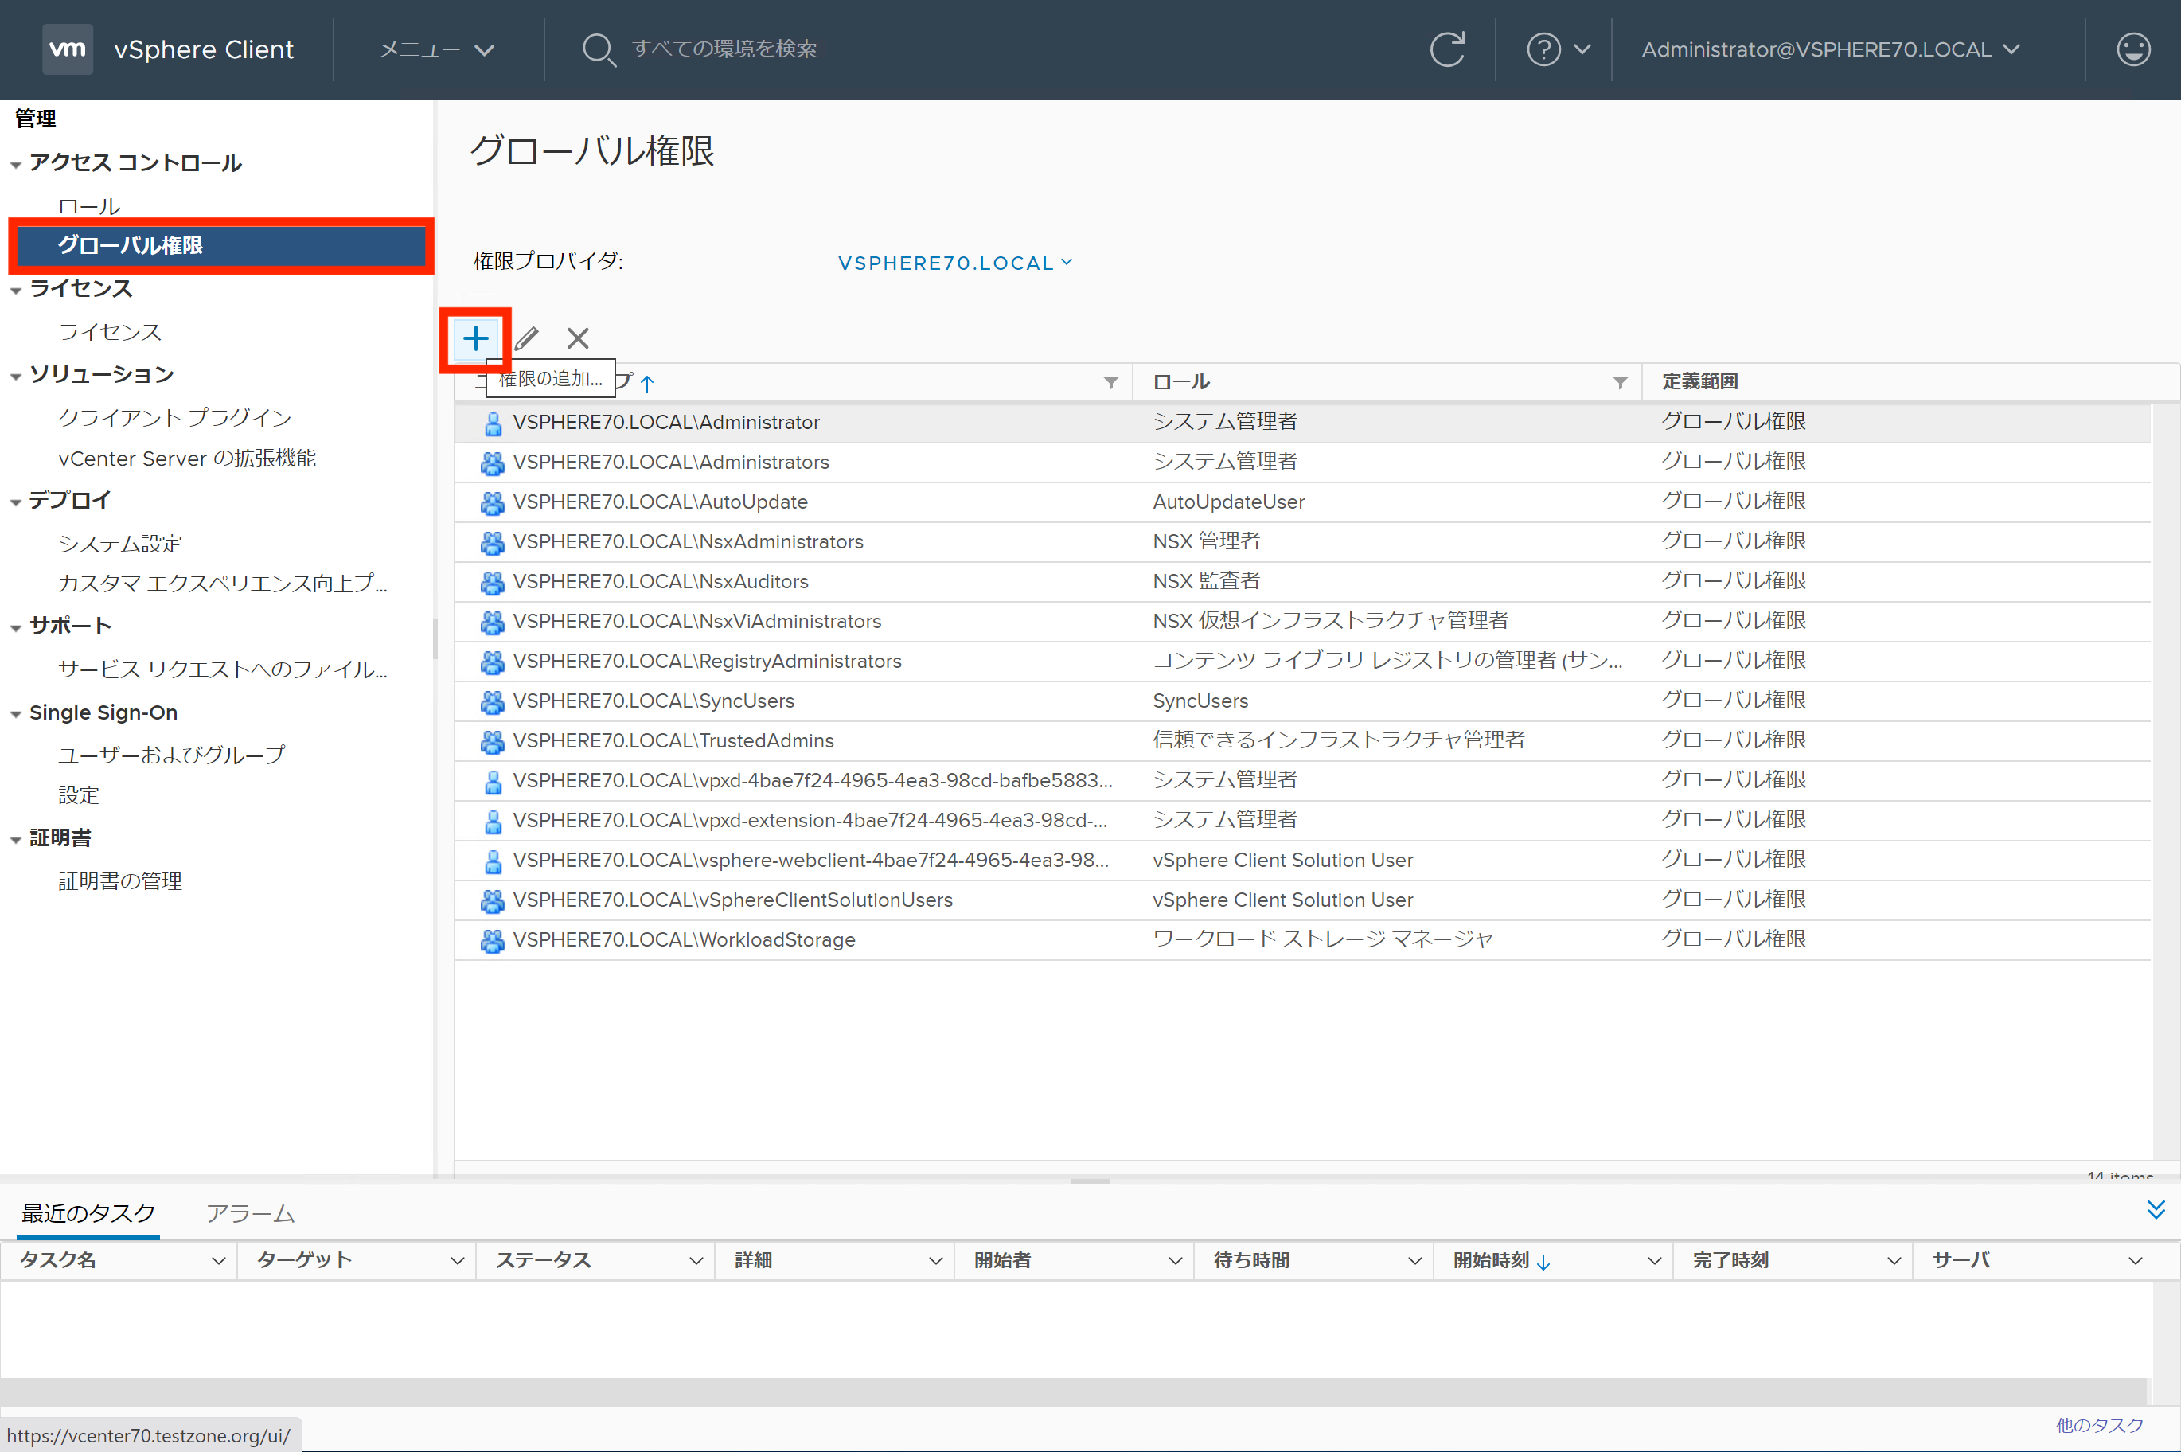Click the search all environments field

pos(725,49)
